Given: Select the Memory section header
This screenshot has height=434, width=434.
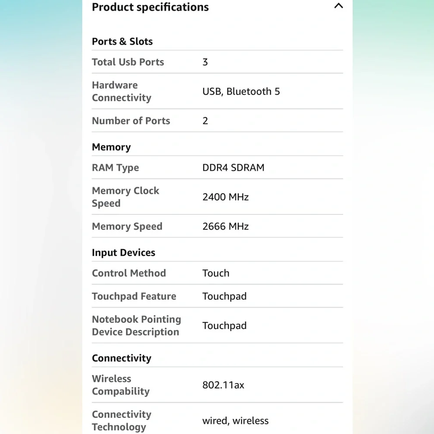Looking at the screenshot, I should (x=111, y=147).
